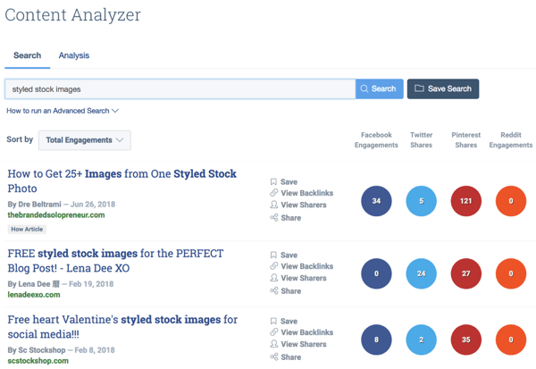Click the How Article tag
The width and height of the screenshot is (536, 369).
click(x=27, y=229)
